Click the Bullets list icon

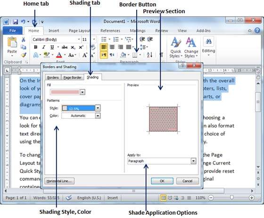[104, 40]
